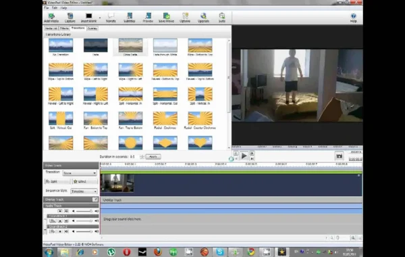
Task: Open the Transition dropdown showing None
Action: 80,173
